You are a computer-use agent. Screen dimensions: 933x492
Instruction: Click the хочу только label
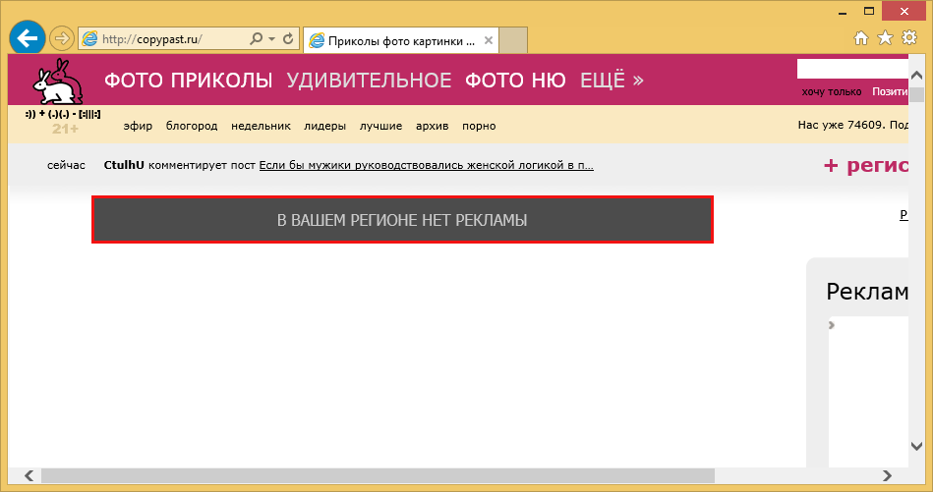click(x=832, y=91)
